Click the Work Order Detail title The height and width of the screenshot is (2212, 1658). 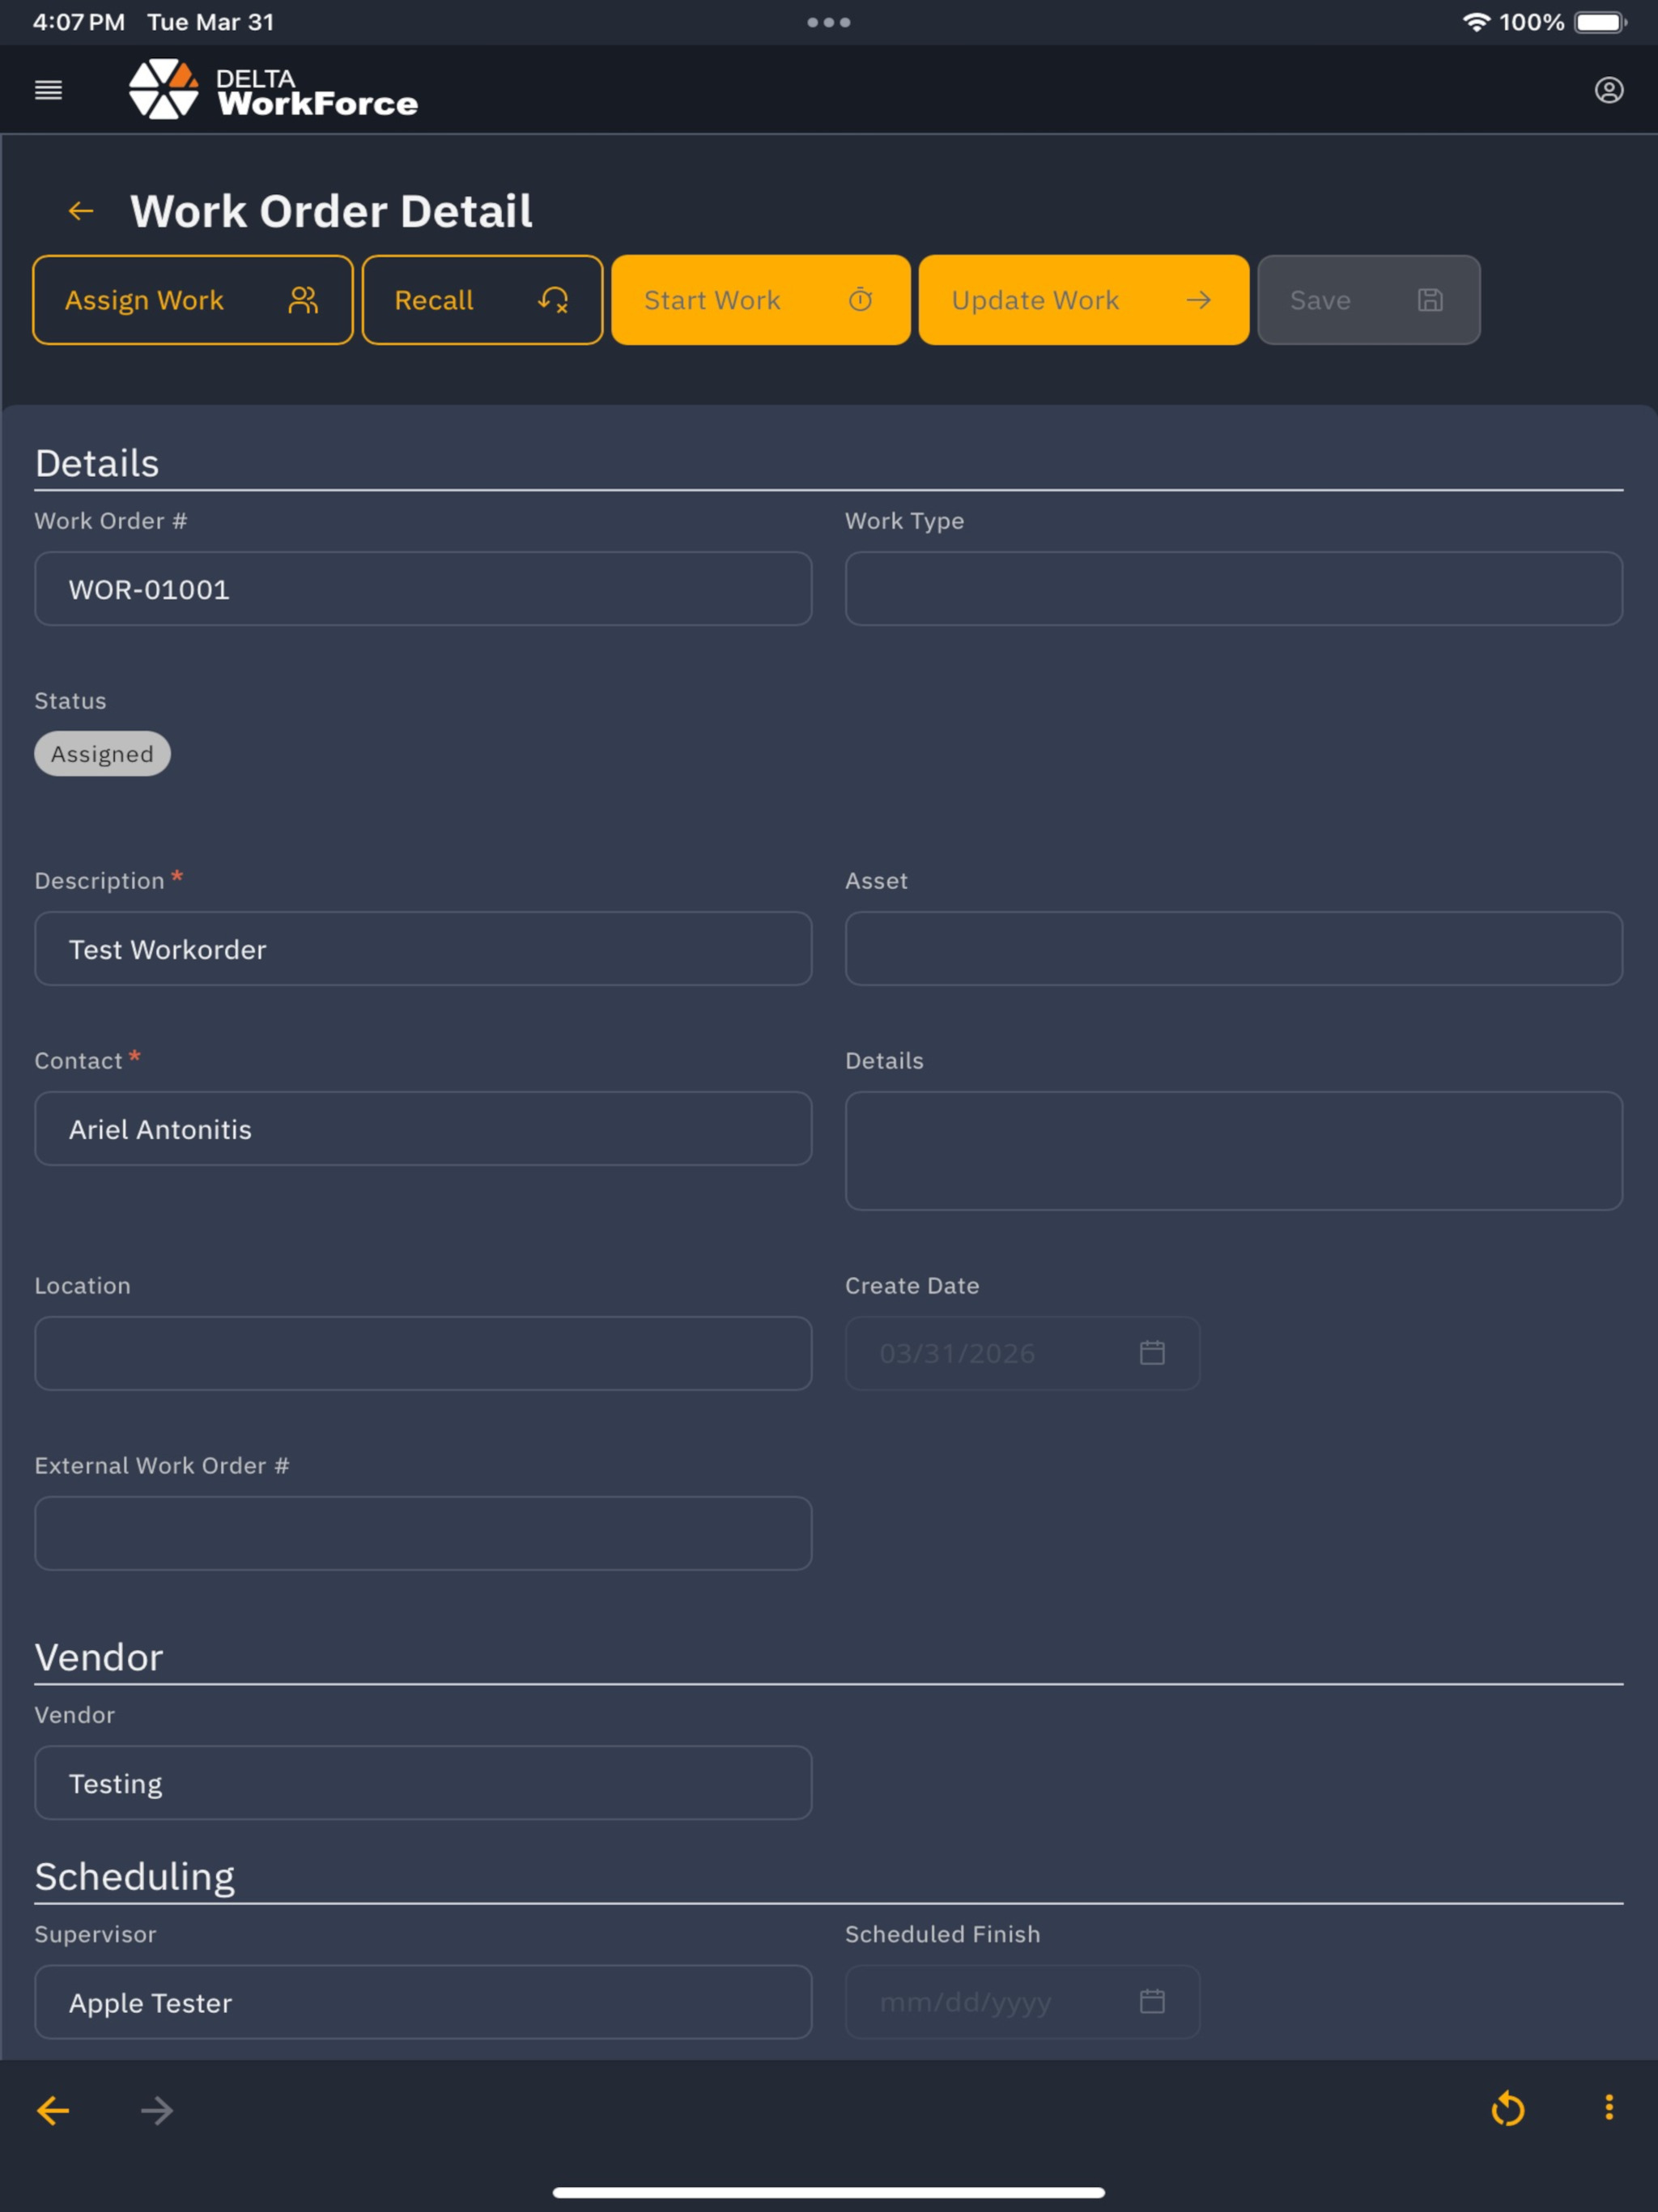331,211
